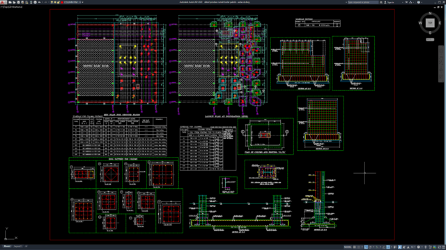Viewport: 446px width, 250px height.
Task: Open the Help question mark icon
Action: pos(418,2)
